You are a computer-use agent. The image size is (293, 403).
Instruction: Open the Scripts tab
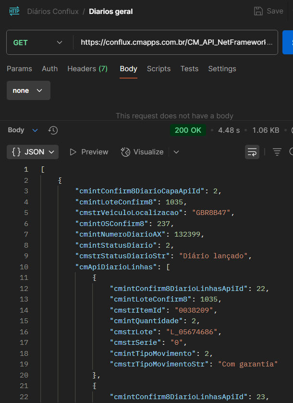pos(159,69)
